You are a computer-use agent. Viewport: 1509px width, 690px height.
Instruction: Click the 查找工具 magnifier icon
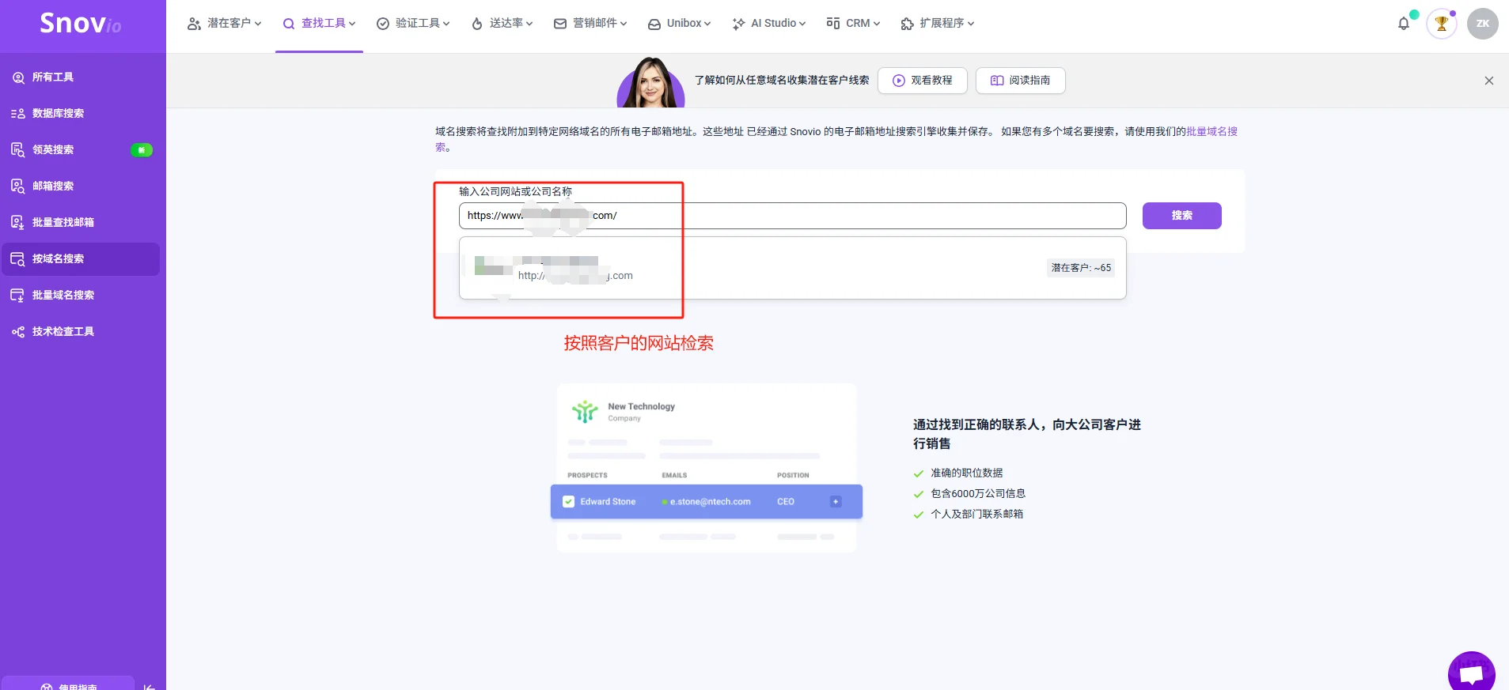coord(289,24)
